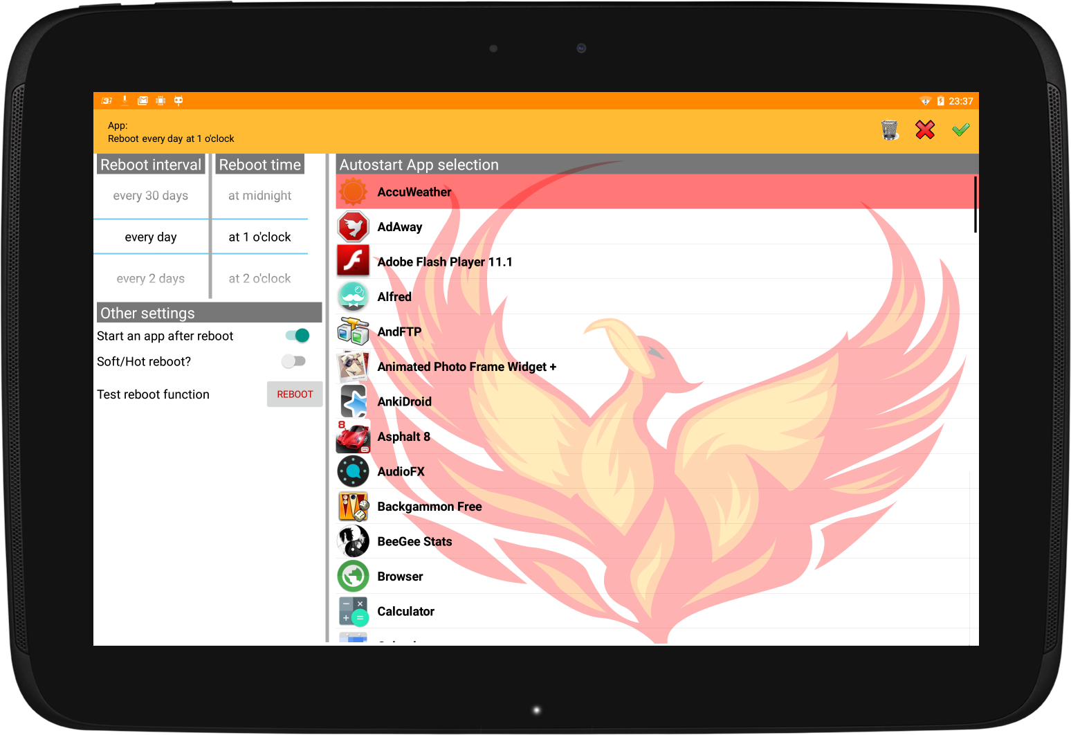Click the Browser label text

tap(400, 577)
